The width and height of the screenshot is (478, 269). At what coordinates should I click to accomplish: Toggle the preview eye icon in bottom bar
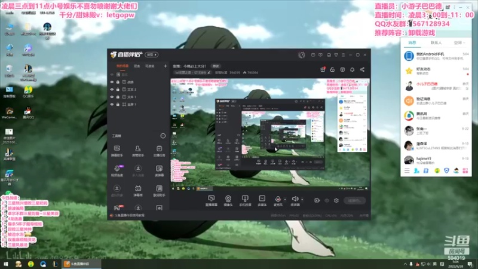[x=327, y=200]
